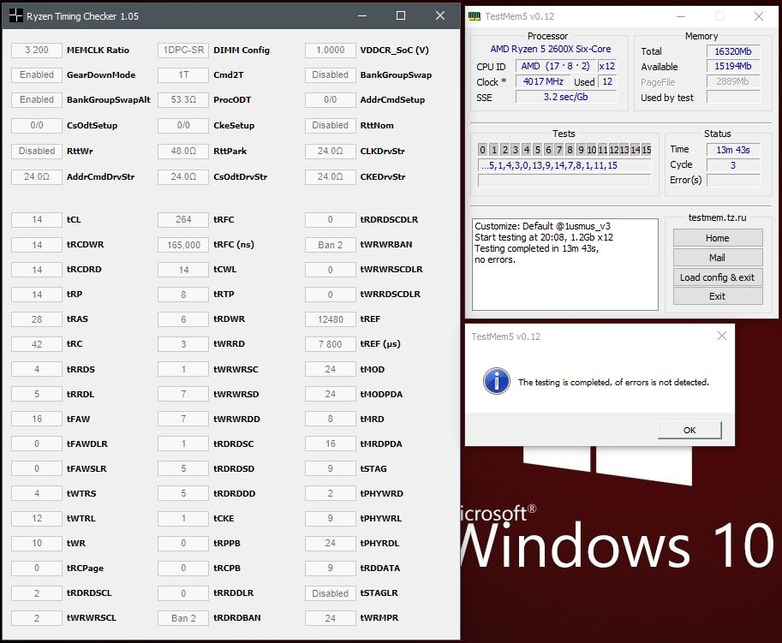Select test box number 10 in Tests
This screenshot has width=782, height=643.
(x=592, y=150)
